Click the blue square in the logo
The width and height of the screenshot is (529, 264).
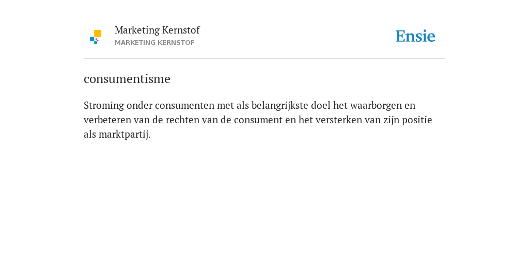[x=92, y=39]
